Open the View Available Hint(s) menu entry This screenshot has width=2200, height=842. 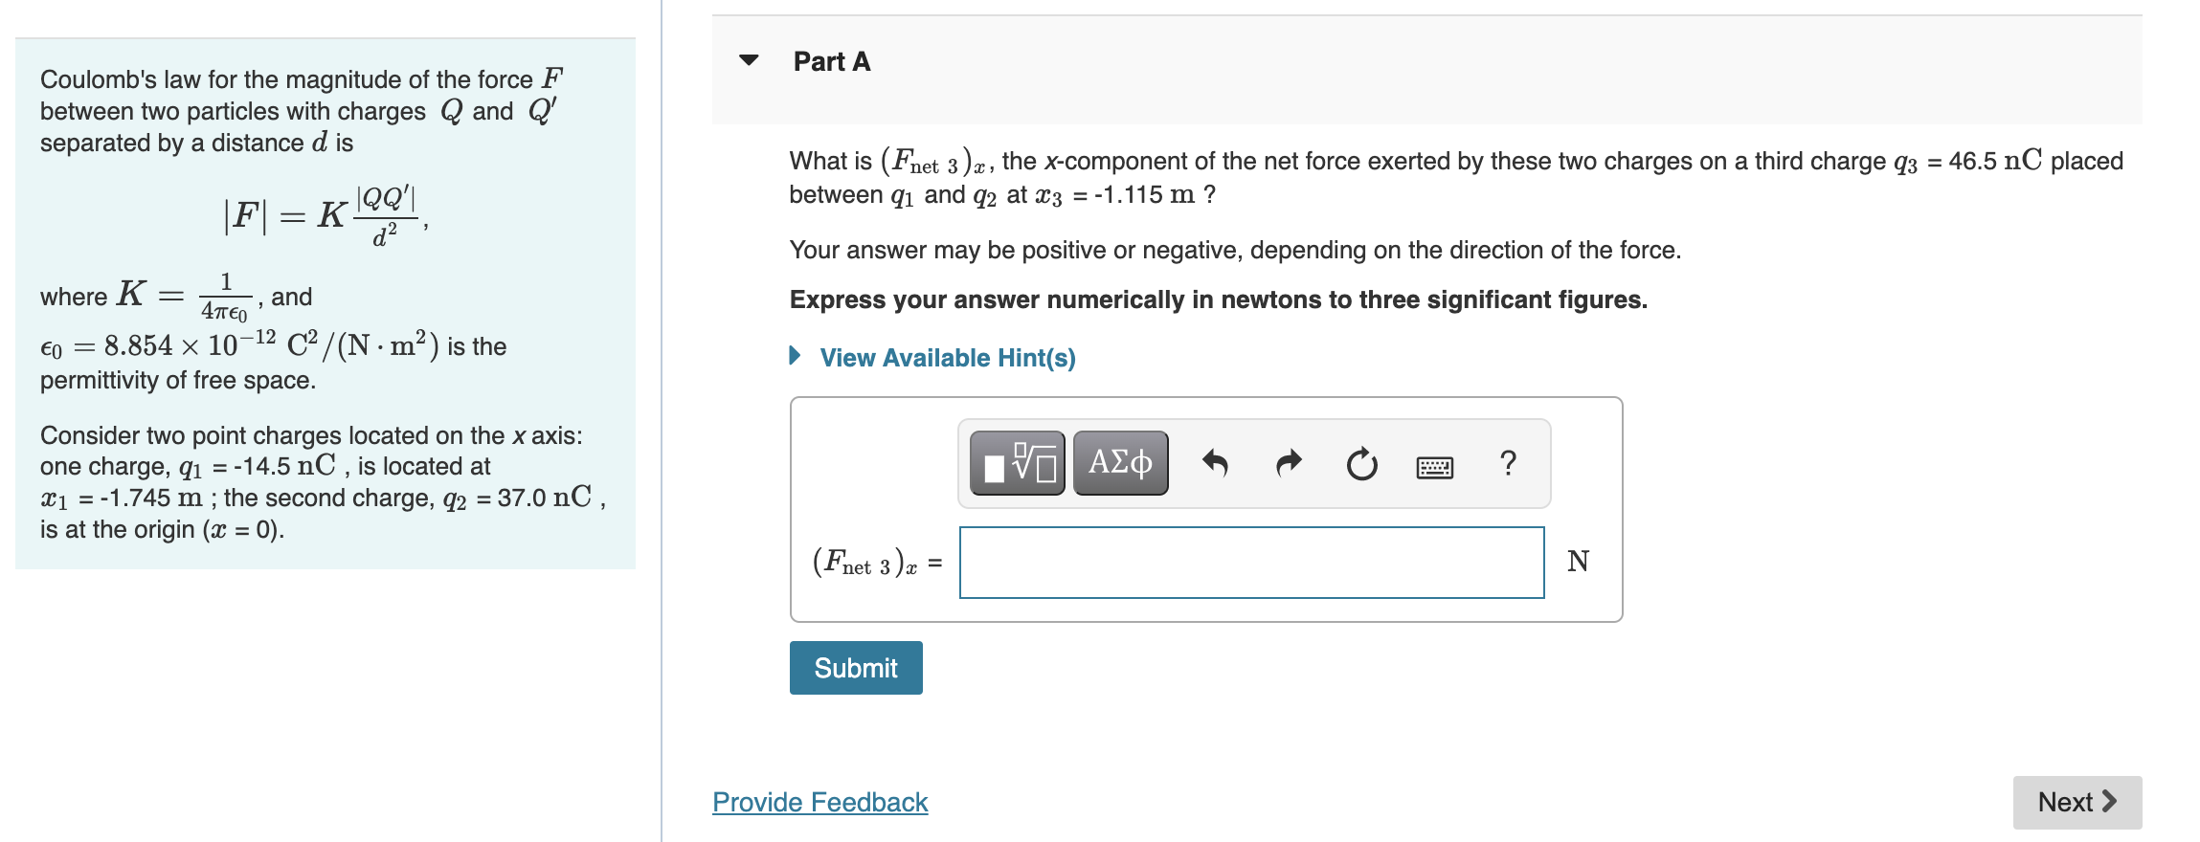(x=946, y=358)
